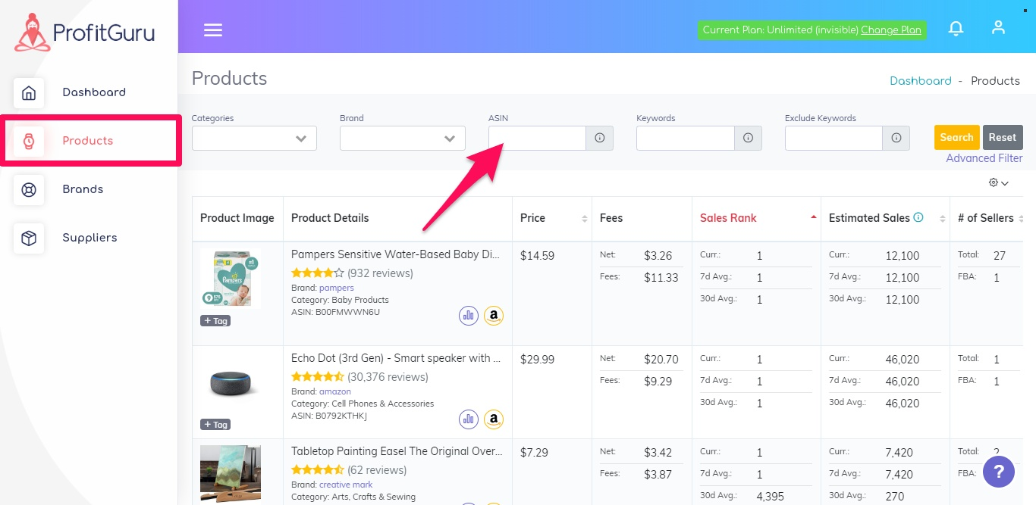
Task: Click the Current Plan: Unlimited badge
Action: 812,30
